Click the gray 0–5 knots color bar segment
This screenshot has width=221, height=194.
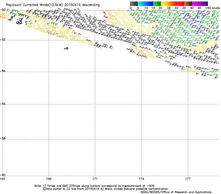point(134,4)
